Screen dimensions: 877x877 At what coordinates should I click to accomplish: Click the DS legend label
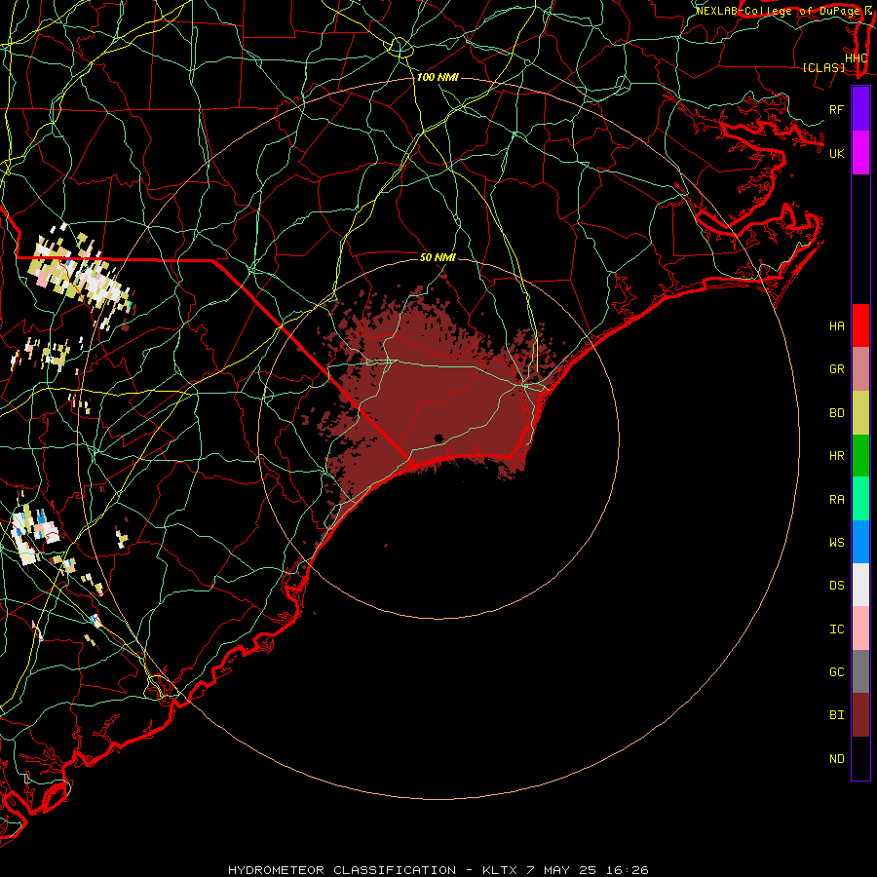pyautogui.click(x=836, y=586)
